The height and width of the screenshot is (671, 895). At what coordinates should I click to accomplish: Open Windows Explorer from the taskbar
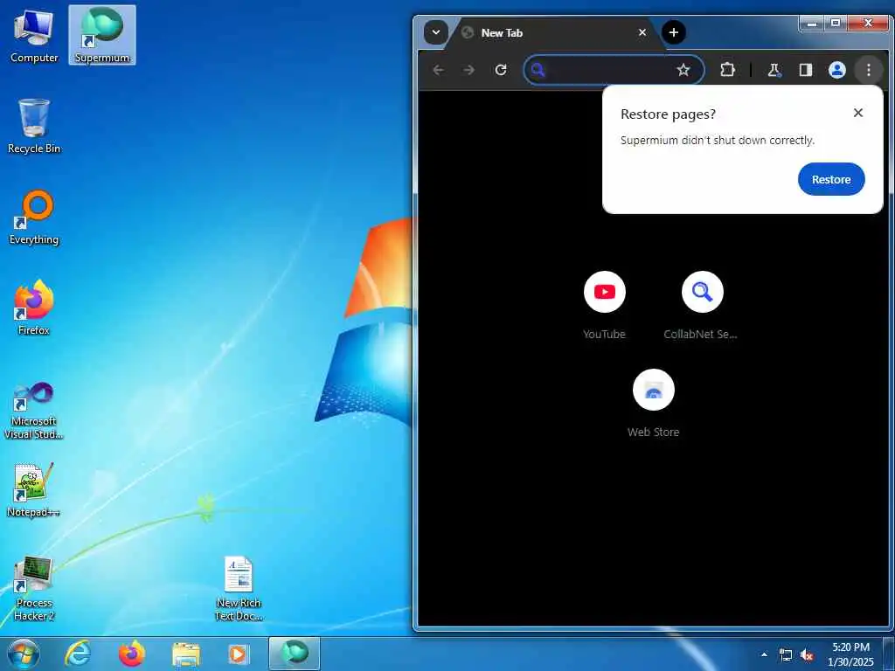pyautogui.click(x=186, y=654)
